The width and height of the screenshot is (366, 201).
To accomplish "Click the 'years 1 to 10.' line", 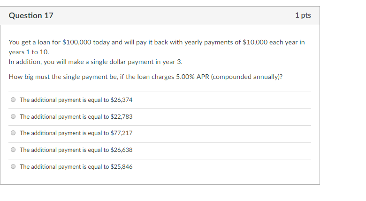I will 29,52.
